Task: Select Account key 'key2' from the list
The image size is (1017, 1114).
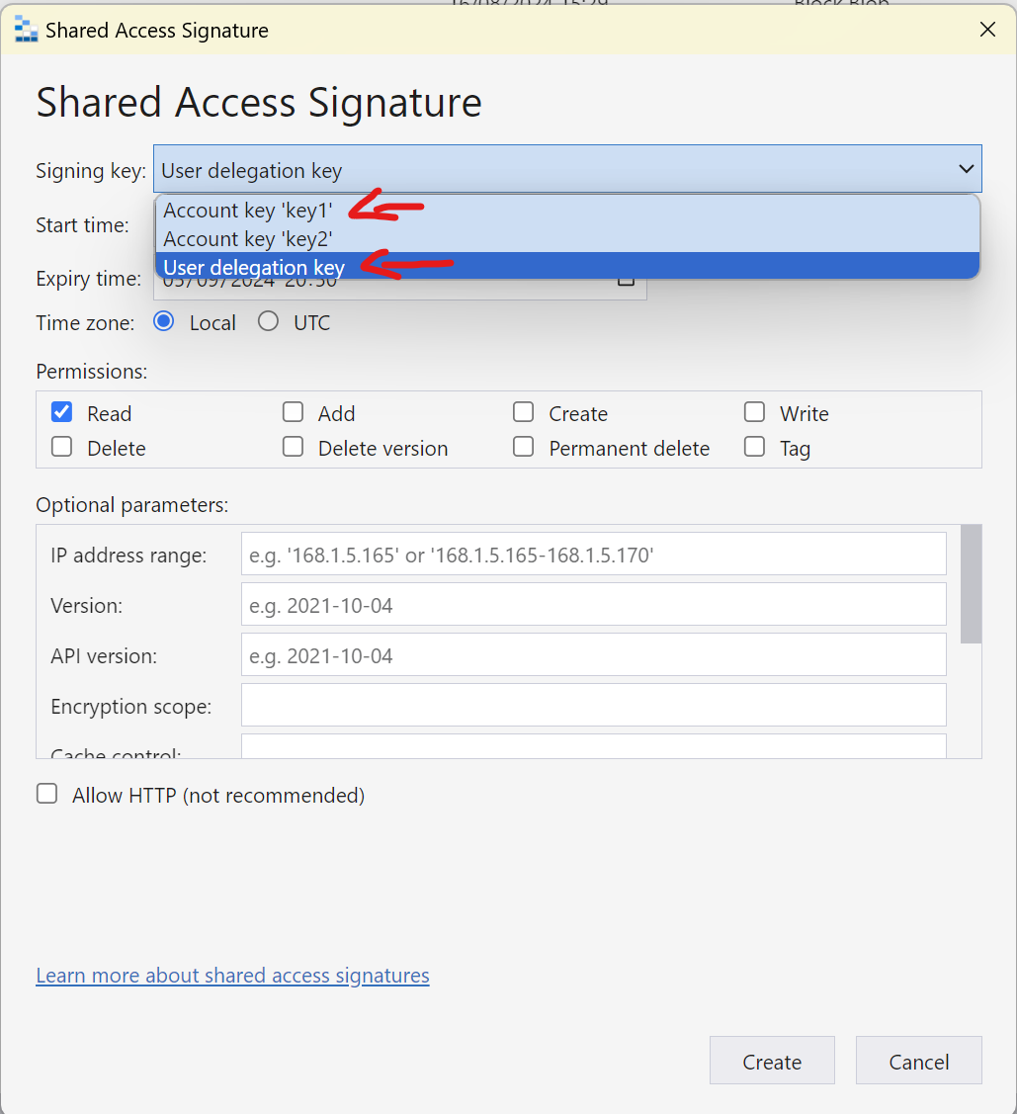Action: (x=247, y=238)
